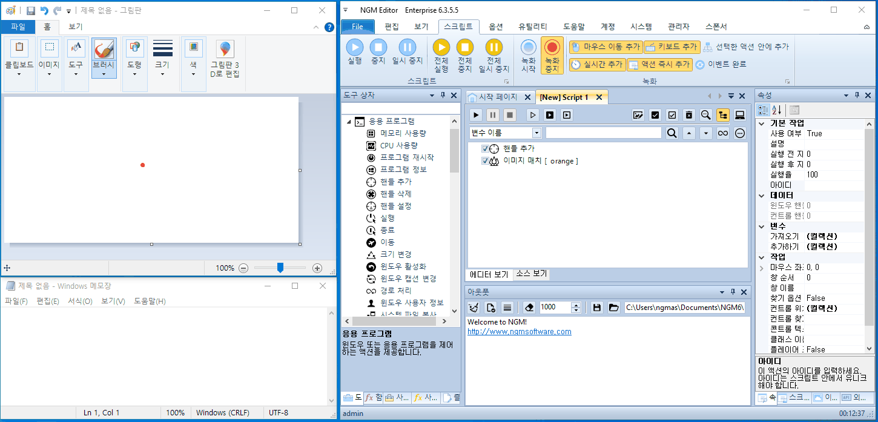Open the 변수 이름 combo box dropdown

tap(536, 133)
